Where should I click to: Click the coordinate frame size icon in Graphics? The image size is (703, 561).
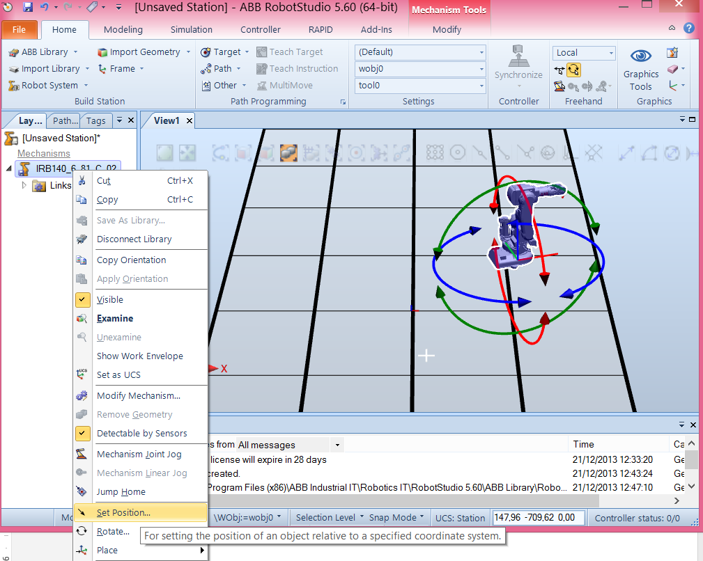[x=672, y=86]
